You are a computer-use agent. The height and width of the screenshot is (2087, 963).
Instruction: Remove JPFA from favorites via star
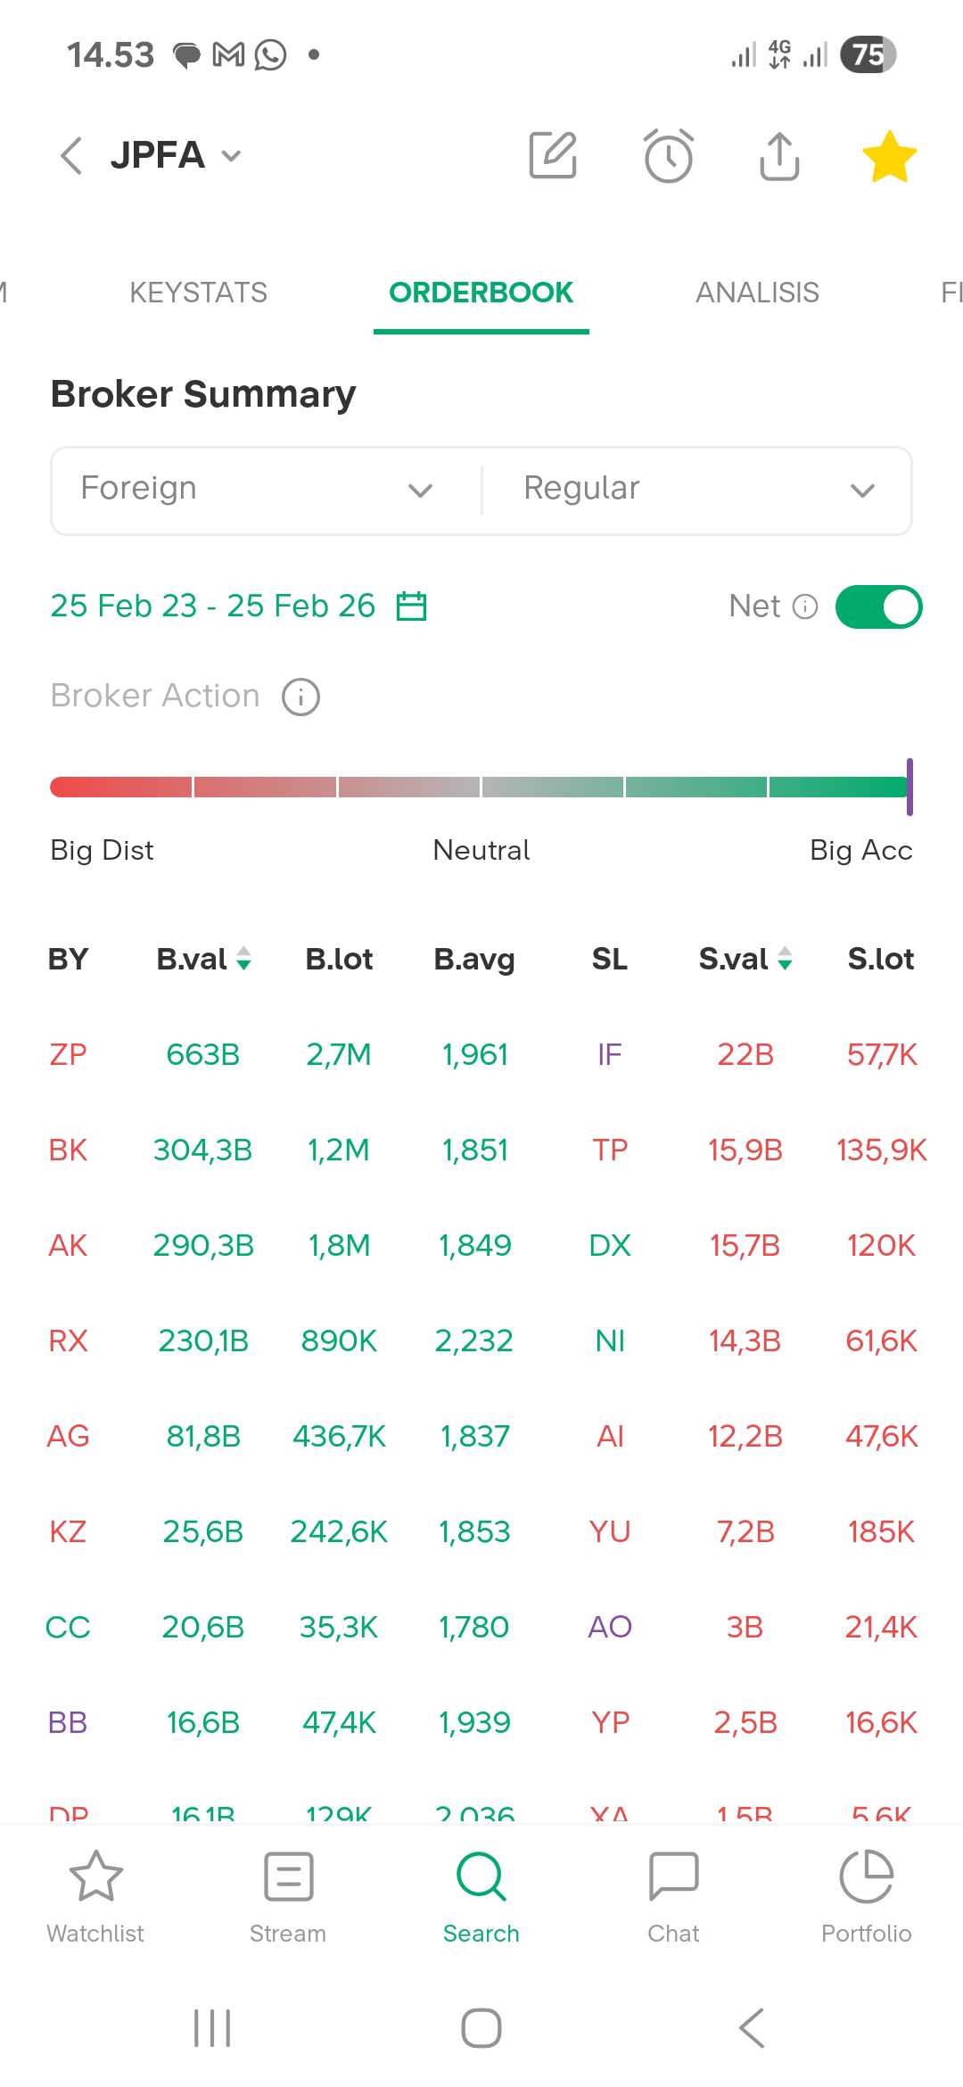[889, 156]
